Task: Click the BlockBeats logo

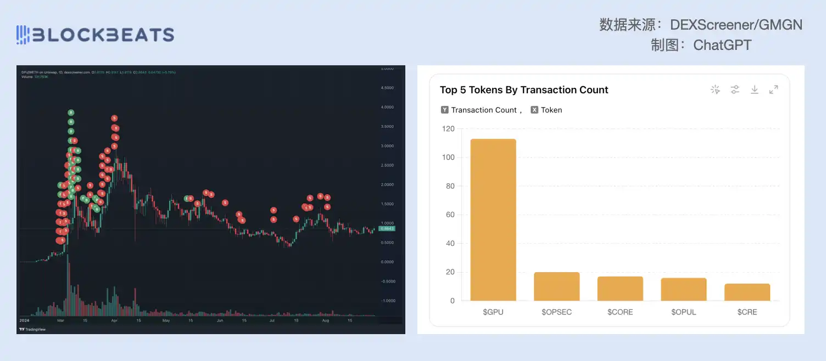Action: (x=95, y=35)
